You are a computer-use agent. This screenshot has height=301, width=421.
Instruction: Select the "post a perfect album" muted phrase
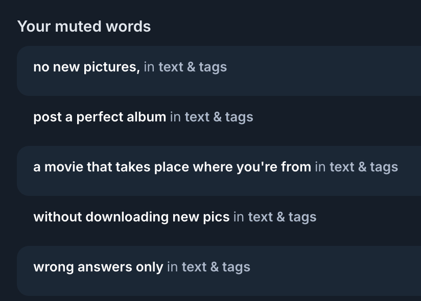pyautogui.click(x=100, y=117)
